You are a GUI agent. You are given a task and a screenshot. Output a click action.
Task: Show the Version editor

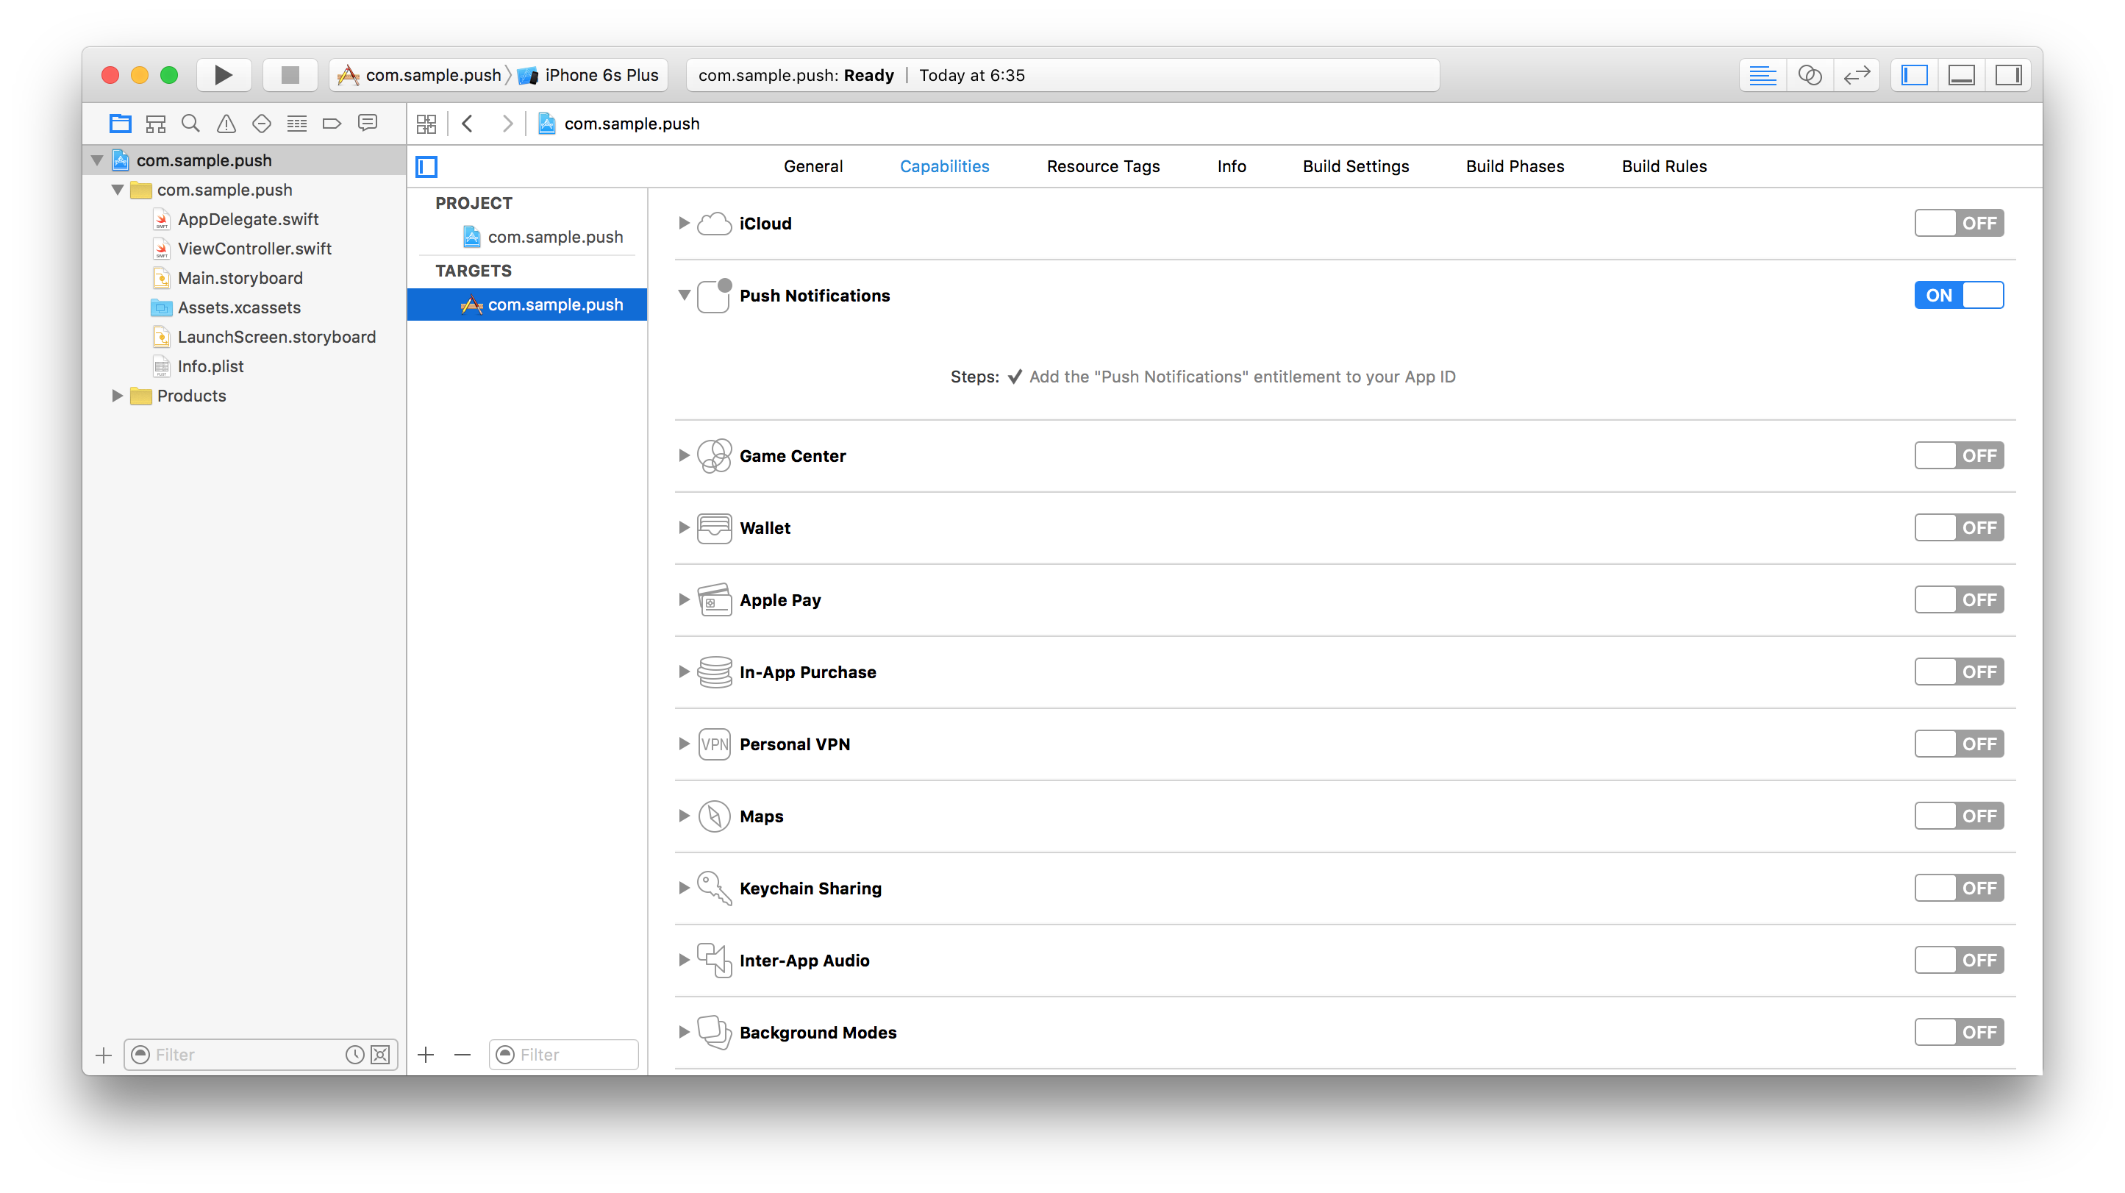(1856, 75)
